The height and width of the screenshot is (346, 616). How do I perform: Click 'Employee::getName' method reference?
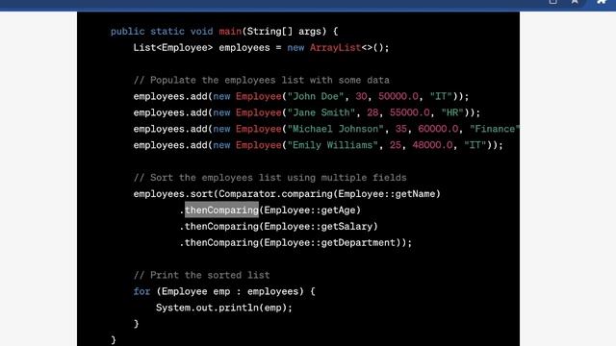387,194
